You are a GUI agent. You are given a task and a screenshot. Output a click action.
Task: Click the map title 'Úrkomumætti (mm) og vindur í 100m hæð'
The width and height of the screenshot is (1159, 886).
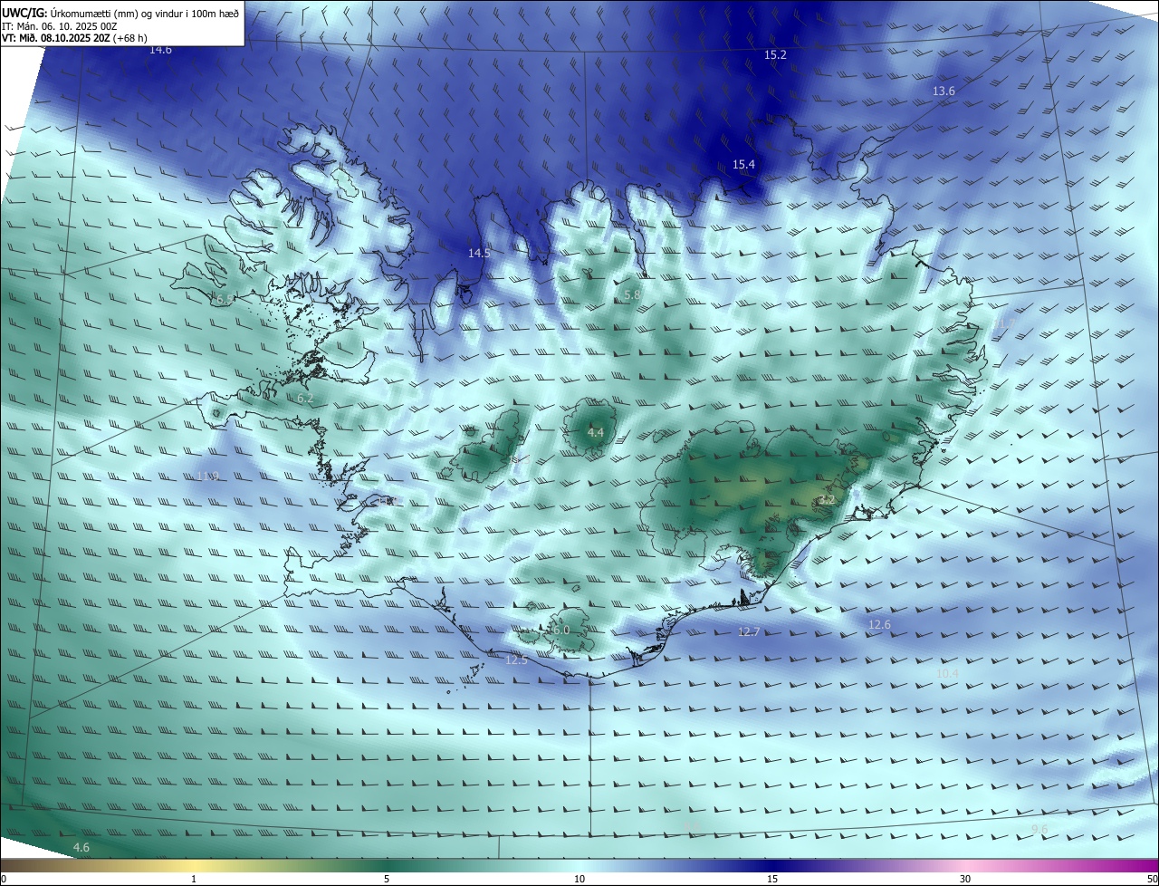coord(143,13)
